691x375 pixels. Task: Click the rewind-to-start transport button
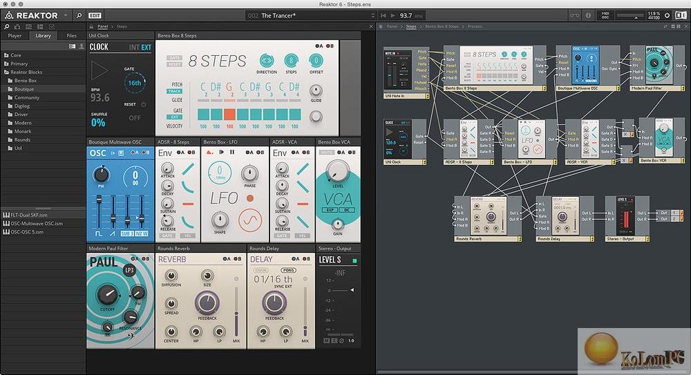pyautogui.click(x=383, y=15)
